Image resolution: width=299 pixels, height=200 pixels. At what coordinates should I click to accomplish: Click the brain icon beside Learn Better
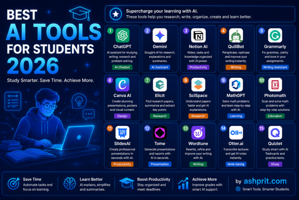point(69,183)
